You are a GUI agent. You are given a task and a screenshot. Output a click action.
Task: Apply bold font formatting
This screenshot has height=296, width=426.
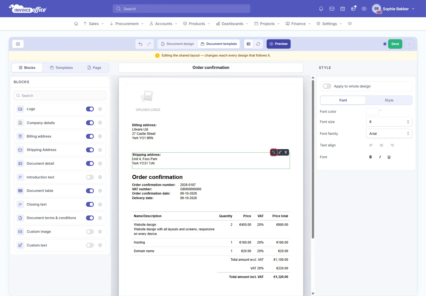click(371, 157)
